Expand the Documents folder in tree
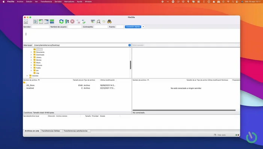Screen dimensions: 263x149 pos(31,52)
